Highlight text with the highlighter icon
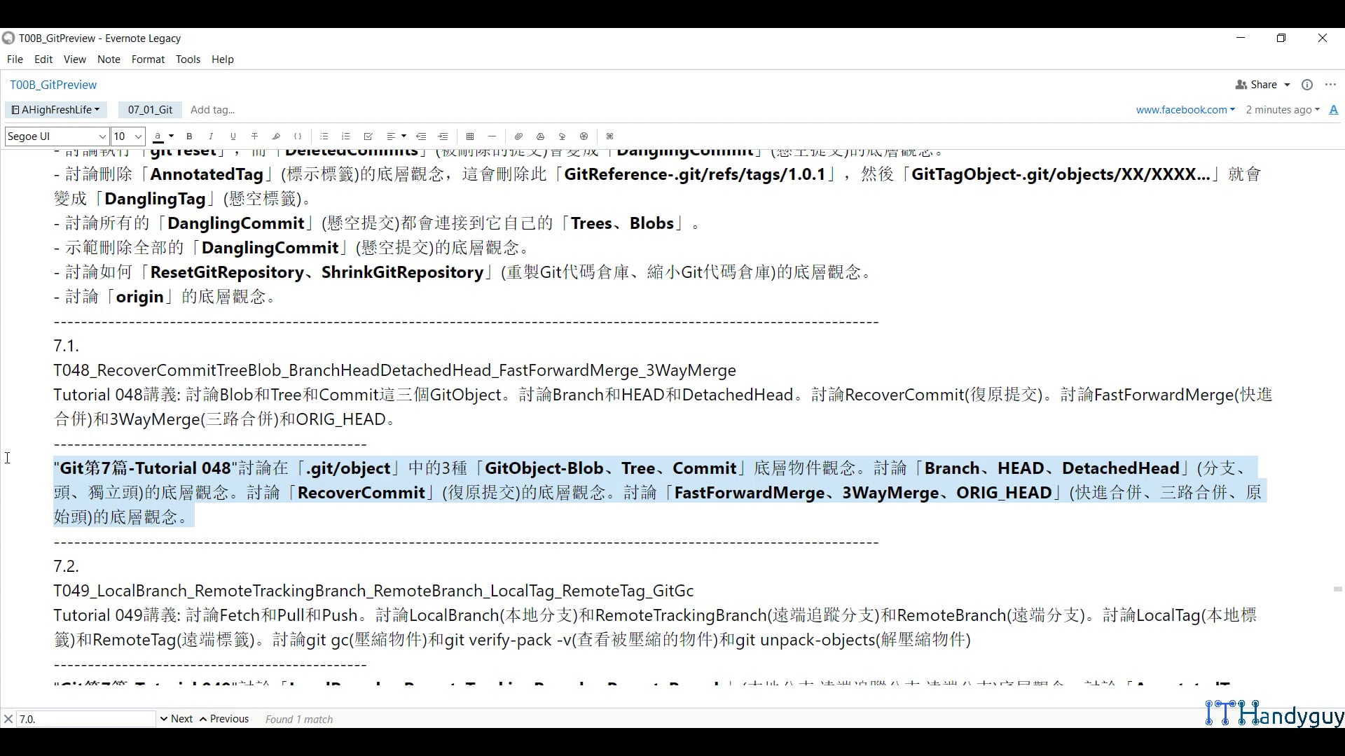 click(276, 136)
